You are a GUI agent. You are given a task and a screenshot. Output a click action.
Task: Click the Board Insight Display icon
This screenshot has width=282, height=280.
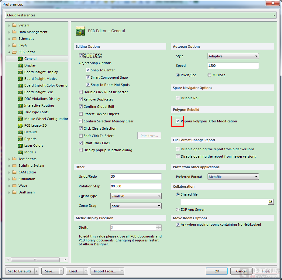pos(20,72)
